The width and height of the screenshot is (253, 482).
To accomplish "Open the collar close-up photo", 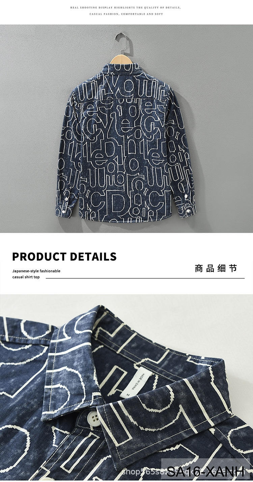I will point(126,388).
